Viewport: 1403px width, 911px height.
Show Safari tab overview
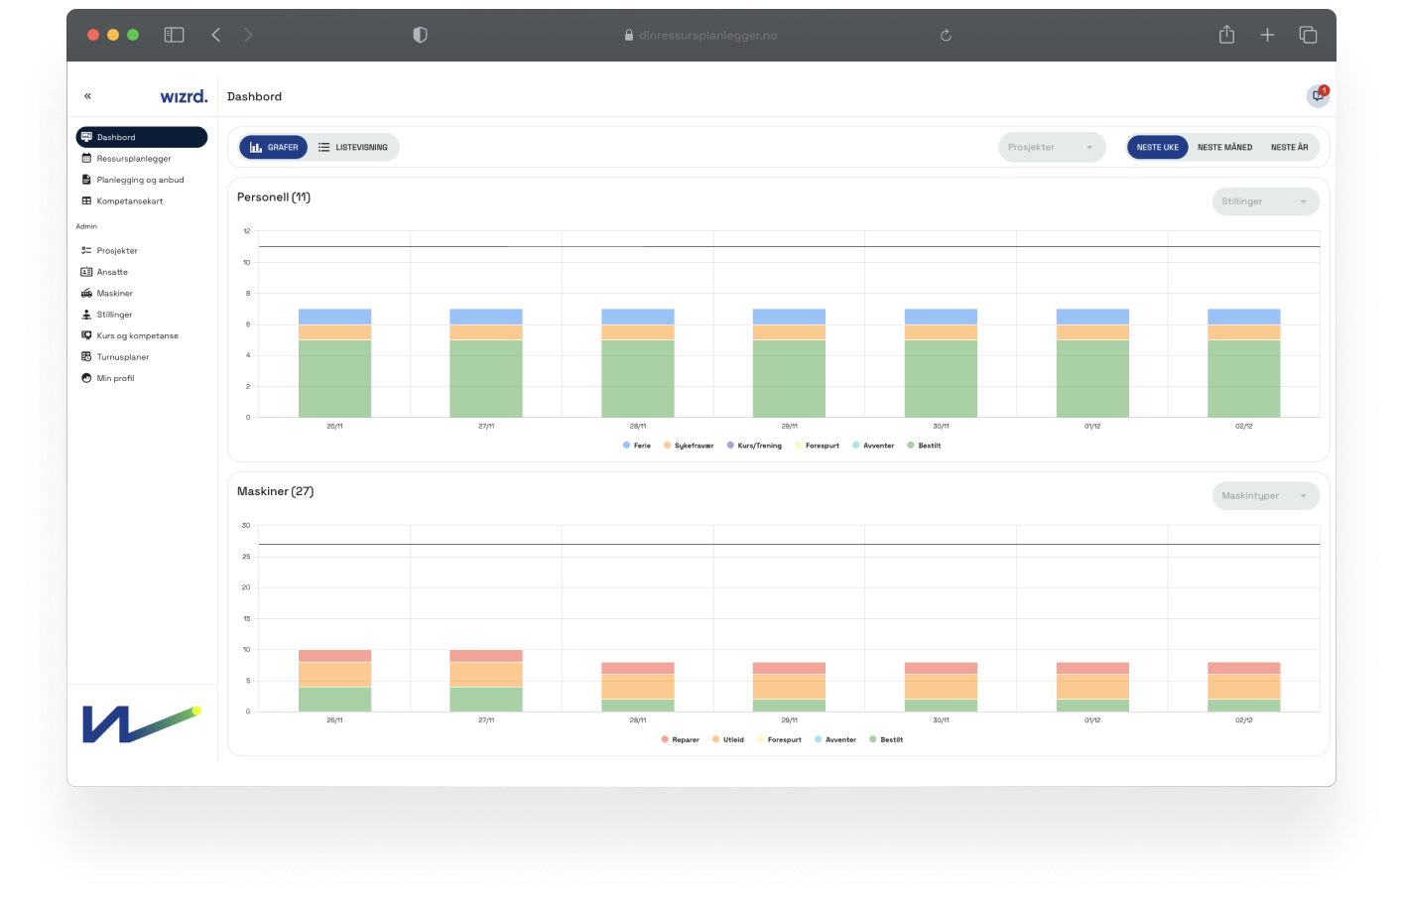click(x=1308, y=35)
